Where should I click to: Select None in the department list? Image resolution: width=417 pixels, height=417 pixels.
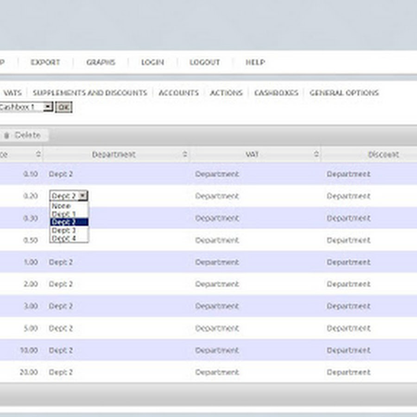[x=62, y=206]
